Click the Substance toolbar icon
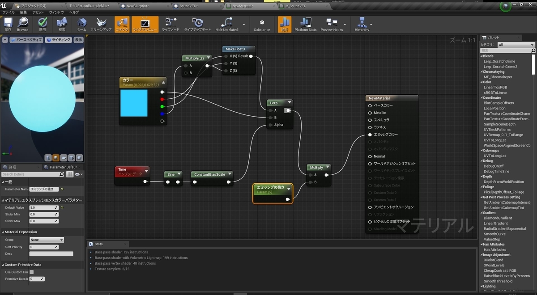 262,24
